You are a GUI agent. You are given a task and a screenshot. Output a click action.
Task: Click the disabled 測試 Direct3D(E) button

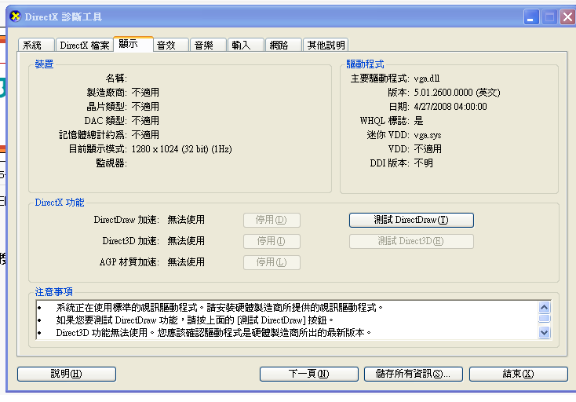click(411, 241)
